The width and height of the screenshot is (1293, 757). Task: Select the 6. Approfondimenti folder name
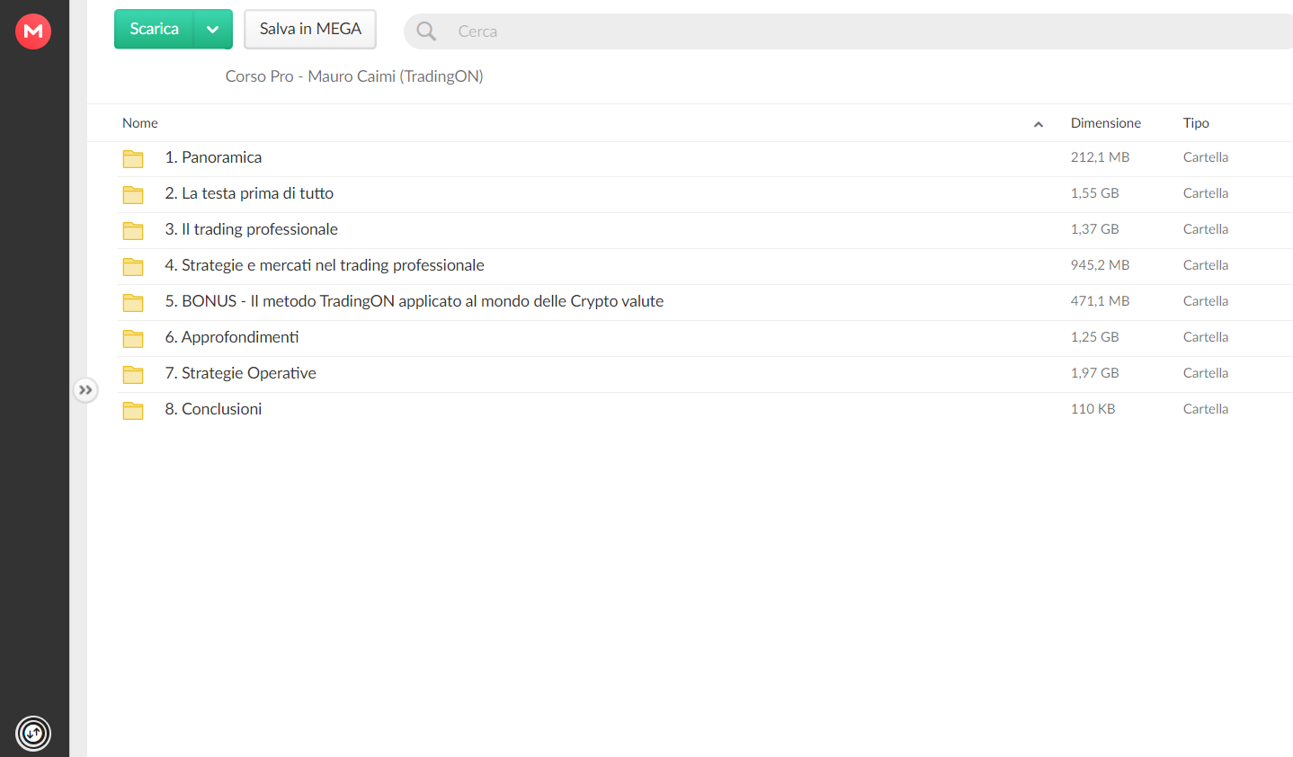coord(232,337)
